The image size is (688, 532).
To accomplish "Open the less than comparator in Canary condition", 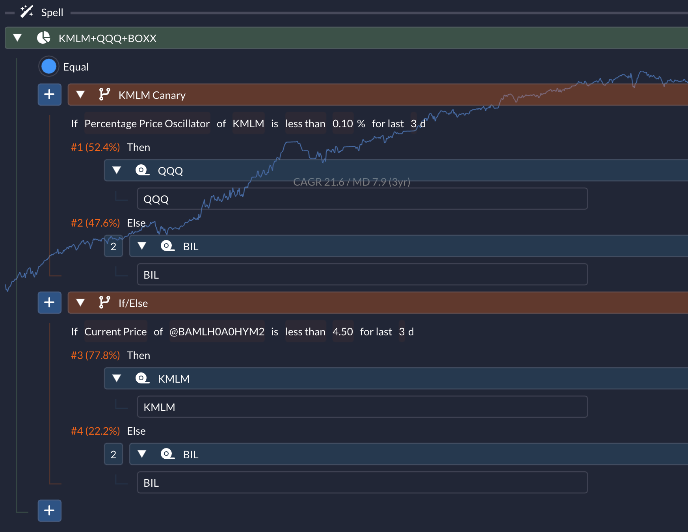I will (x=305, y=123).
